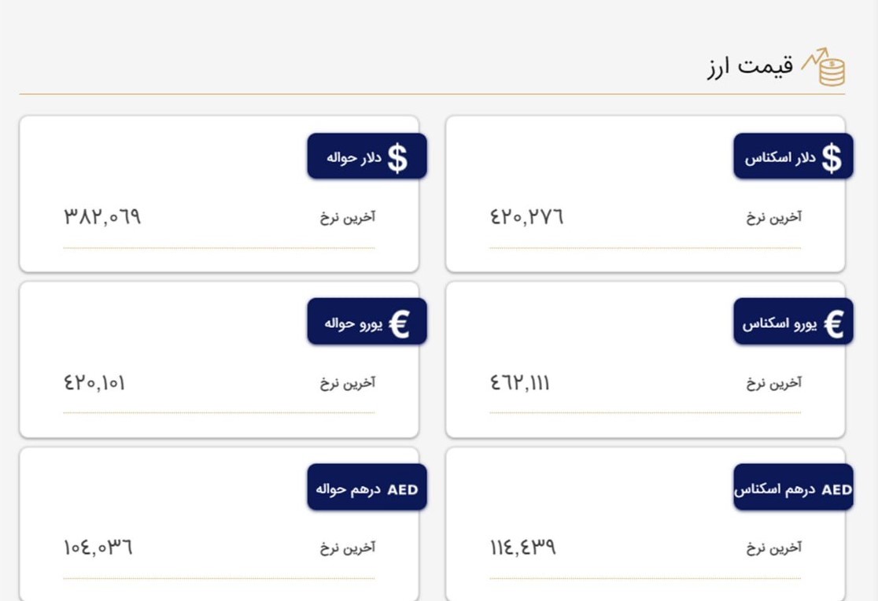The height and width of the screenshot is (601, 878).
Task: Select the یورو اسکناس label
Action: pos(780,324)
